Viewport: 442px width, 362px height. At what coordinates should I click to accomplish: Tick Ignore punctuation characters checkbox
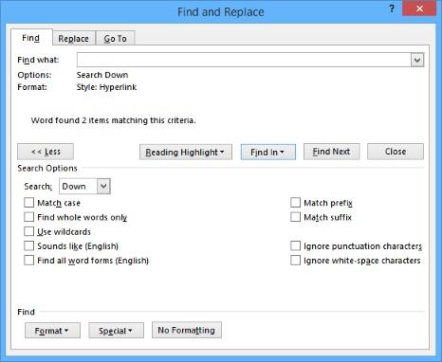pos(295,245)
